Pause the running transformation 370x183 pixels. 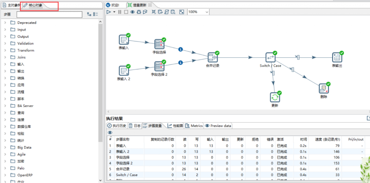click(x=120, y=12)
